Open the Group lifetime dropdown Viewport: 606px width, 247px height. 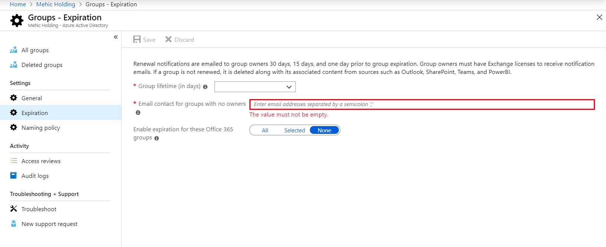click(x=255, y=87)
